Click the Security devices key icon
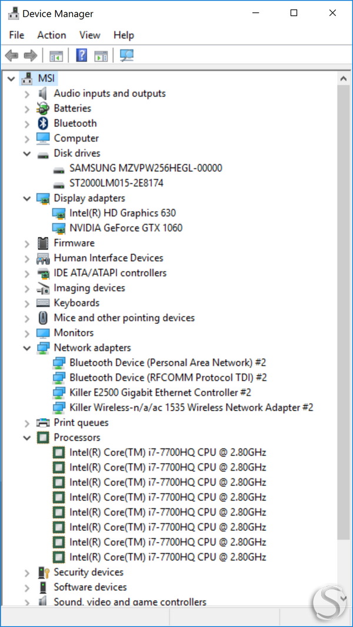 43,572
